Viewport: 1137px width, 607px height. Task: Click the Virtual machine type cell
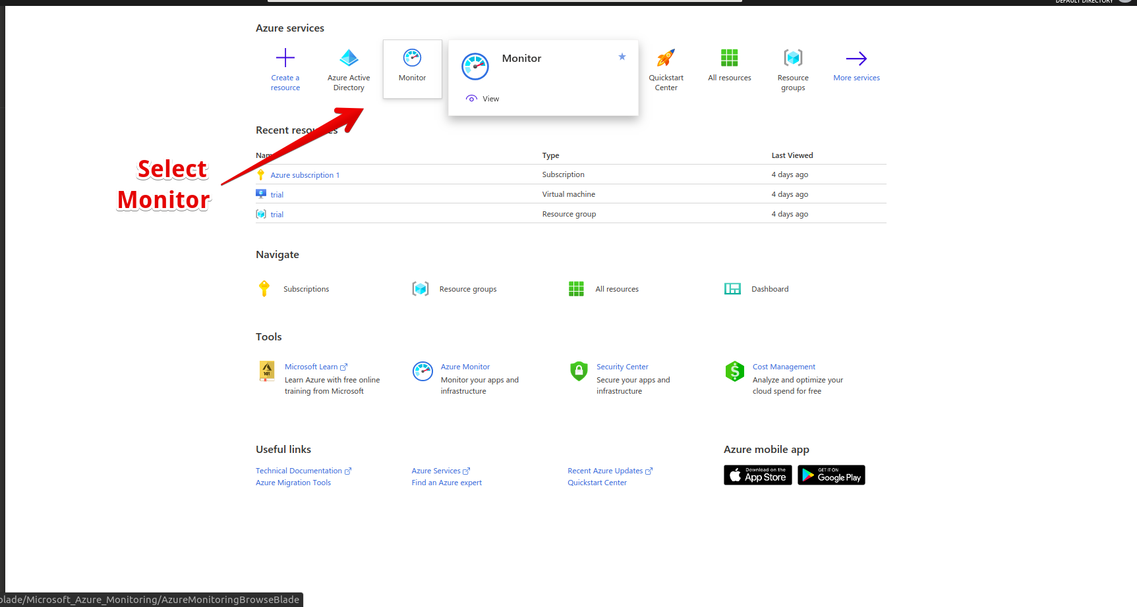click(x=569, y=194)
